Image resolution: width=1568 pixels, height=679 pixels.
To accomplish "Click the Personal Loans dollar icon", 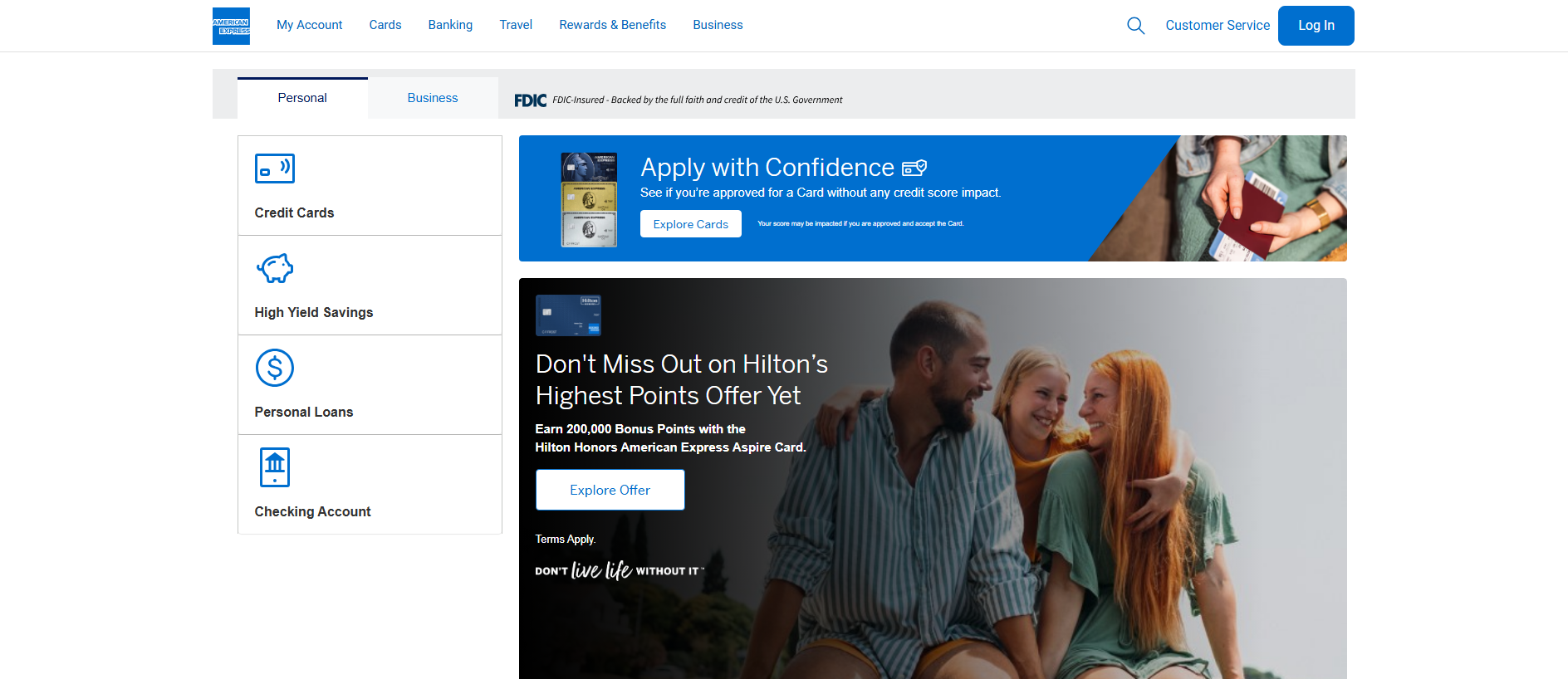I will click(275, 368).
